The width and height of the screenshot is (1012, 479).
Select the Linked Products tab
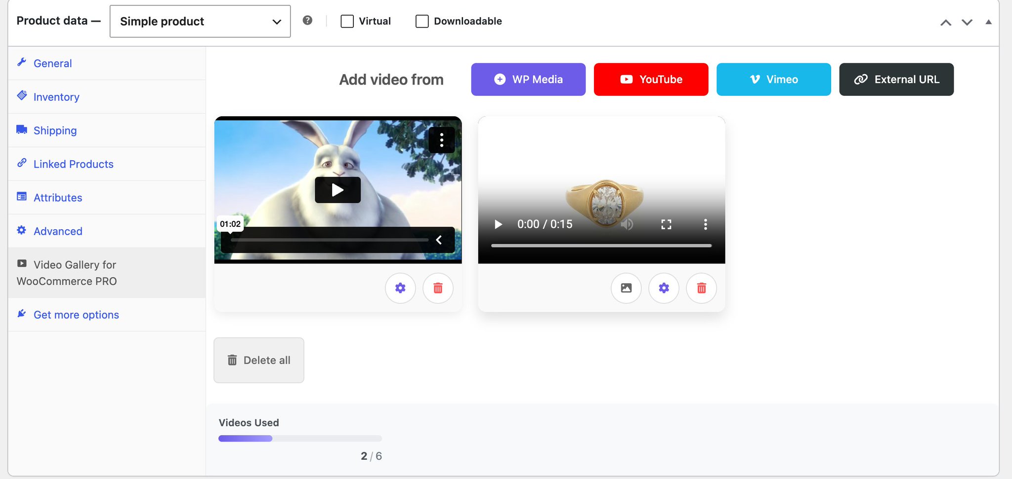(x=107, y=164)
